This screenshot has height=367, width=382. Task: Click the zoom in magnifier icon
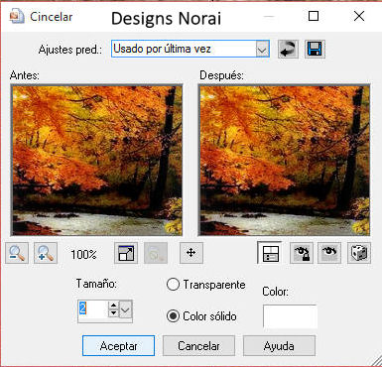click(x=46, y=253)
